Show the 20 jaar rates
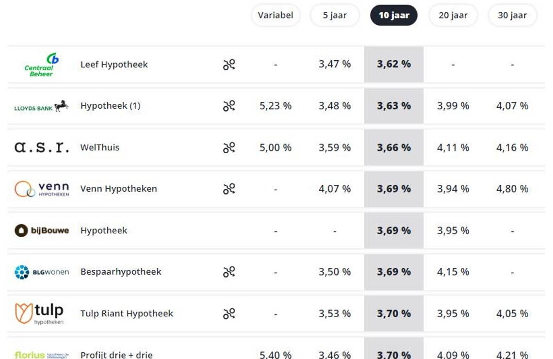The width and height of the screenshot is (553, 359). (453, 16)
